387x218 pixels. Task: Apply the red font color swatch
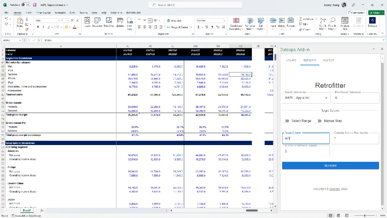click(x=75, y=27)
